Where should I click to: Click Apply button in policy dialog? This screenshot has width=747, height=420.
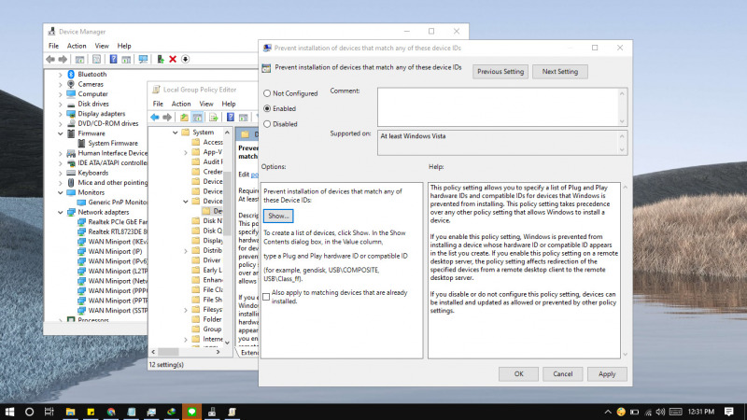[607, 374]
